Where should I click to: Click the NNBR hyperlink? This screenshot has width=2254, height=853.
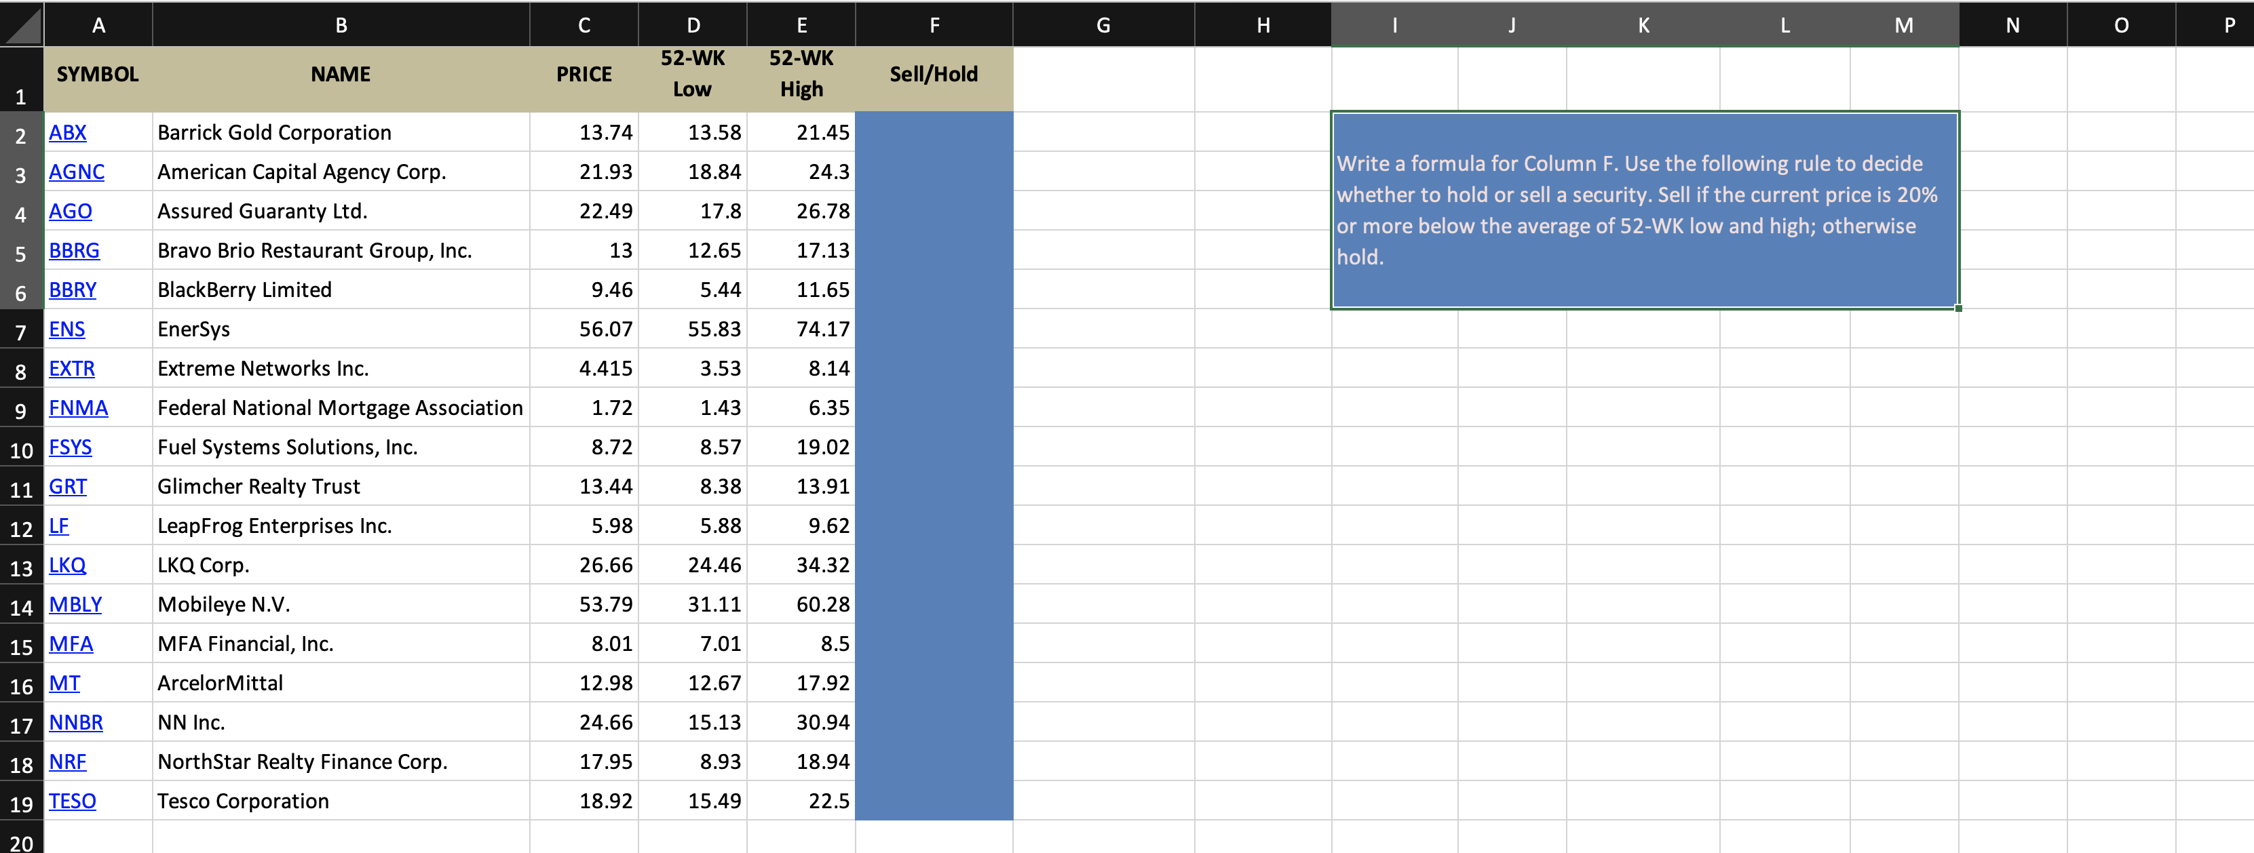tap(76, 723)
